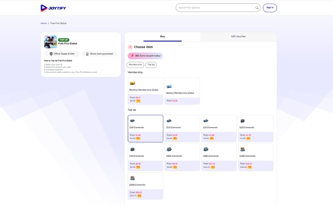The width and height of the screenshot is (333, 205).
Task: Click the 520 Diamonds price area
Action: click(x=256, y=137)
